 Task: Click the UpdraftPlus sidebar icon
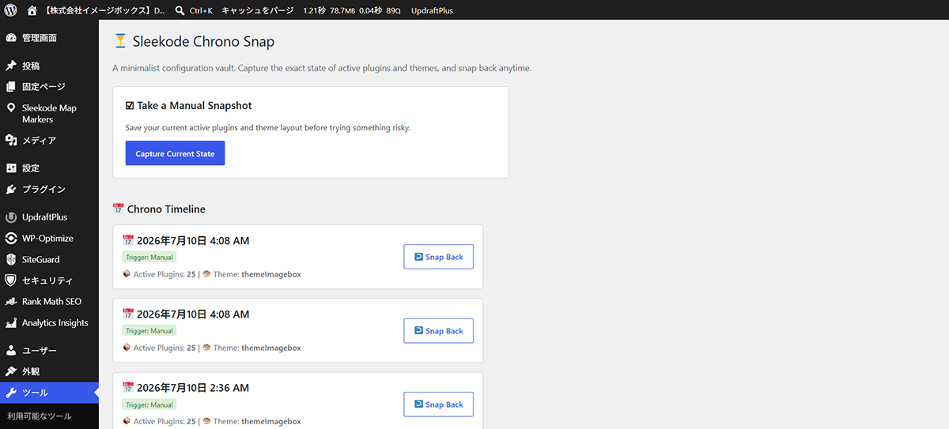tap(11, 217)
